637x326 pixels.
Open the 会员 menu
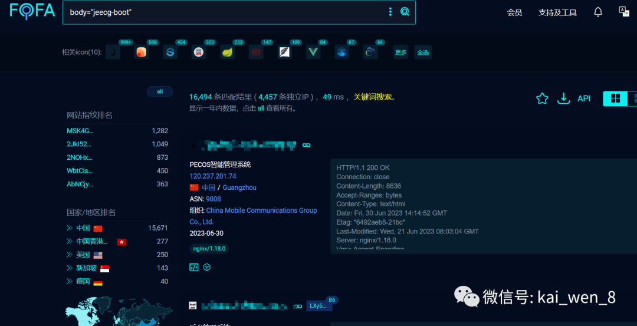coord(514,12)
